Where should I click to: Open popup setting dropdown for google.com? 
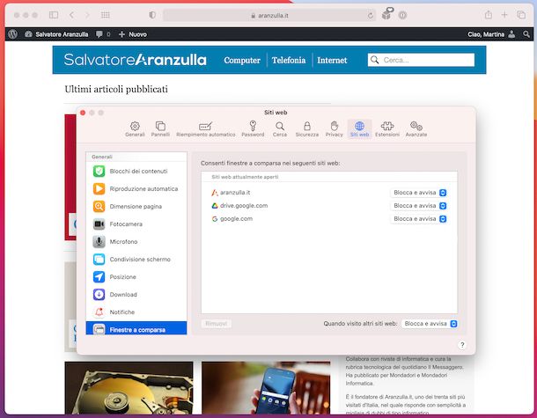[418, 219]
